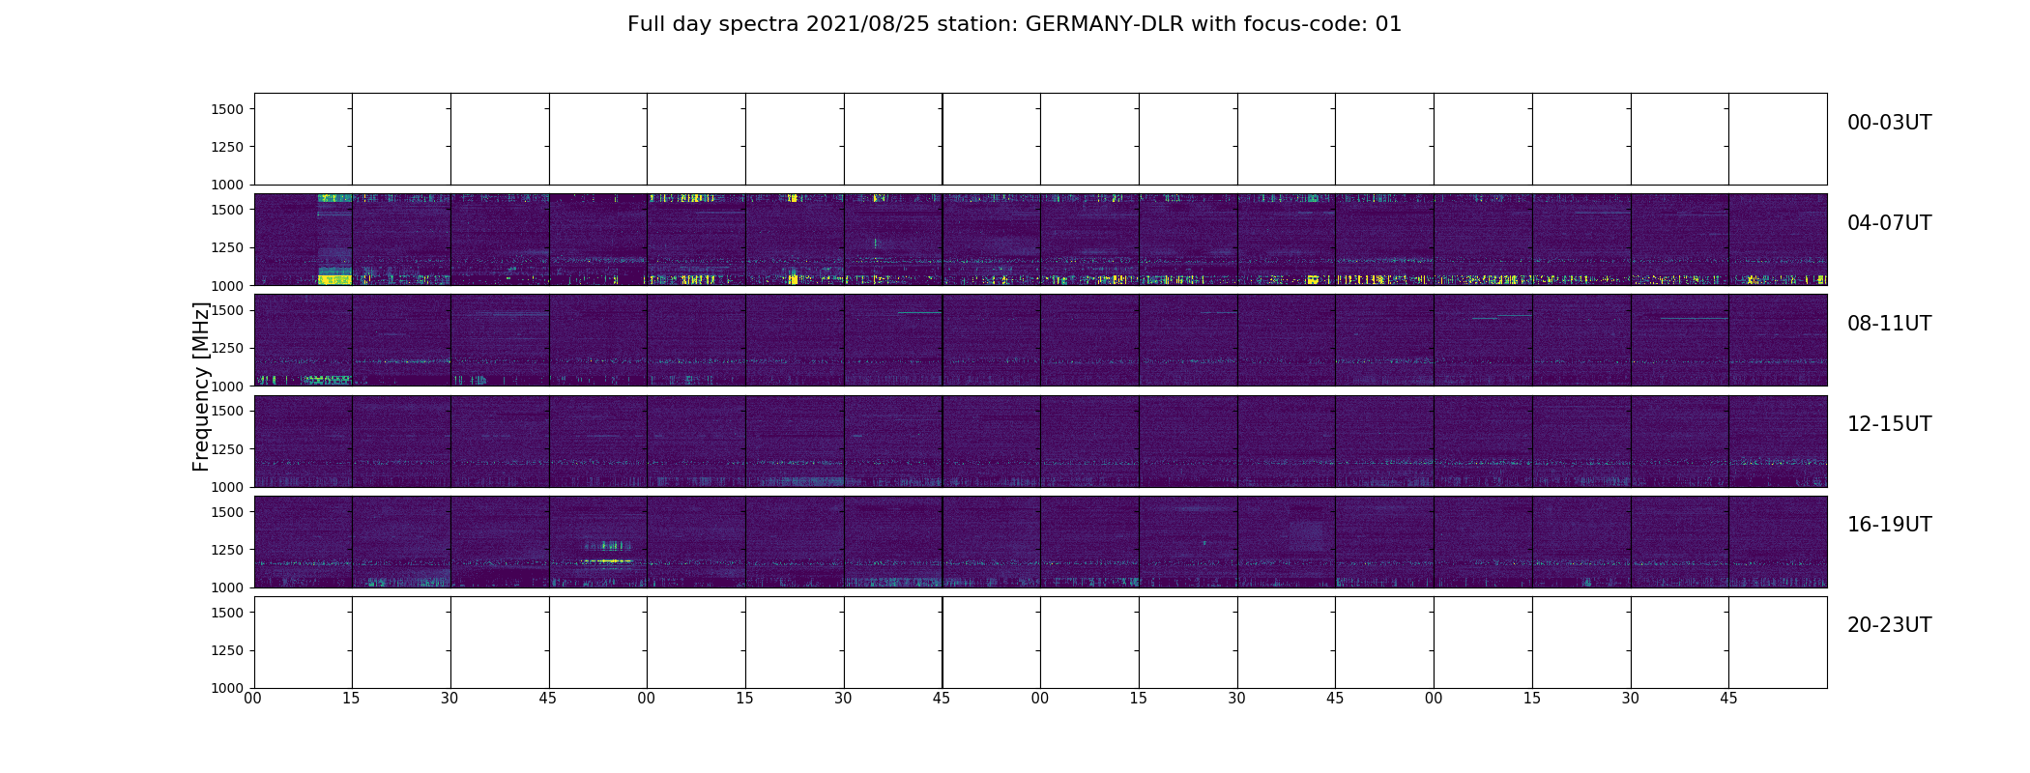Click the empty 20-23UT spectrum panel
The height and width of the screenshot is (773, 2030).
[x=1040, y=642]
